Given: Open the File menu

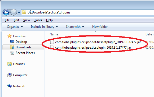Looking at the screenshot, I should point(7,20).
